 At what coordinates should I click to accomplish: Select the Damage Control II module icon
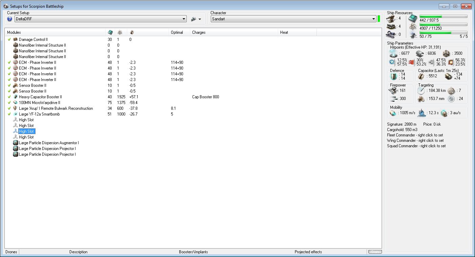pos(15,40)
